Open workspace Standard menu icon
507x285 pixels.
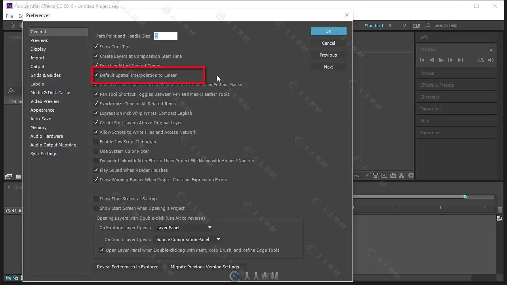pos(390,26)
